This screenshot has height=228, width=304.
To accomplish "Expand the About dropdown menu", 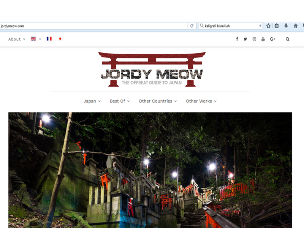I will [x=17, y=39].
